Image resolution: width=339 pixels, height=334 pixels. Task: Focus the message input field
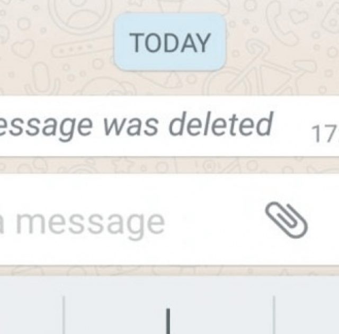pyautogui.click(x=169, y=220)
